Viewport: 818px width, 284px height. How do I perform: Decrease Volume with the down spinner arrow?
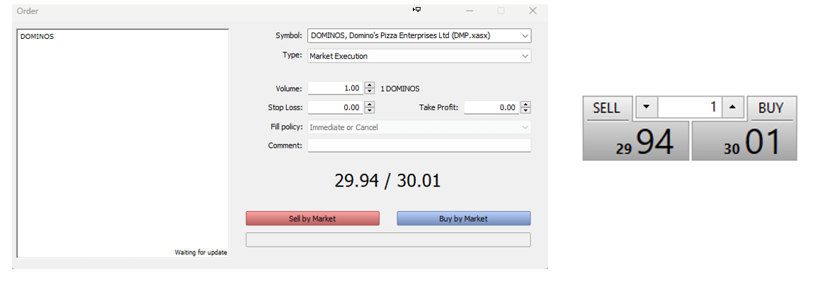pos(369,92)
